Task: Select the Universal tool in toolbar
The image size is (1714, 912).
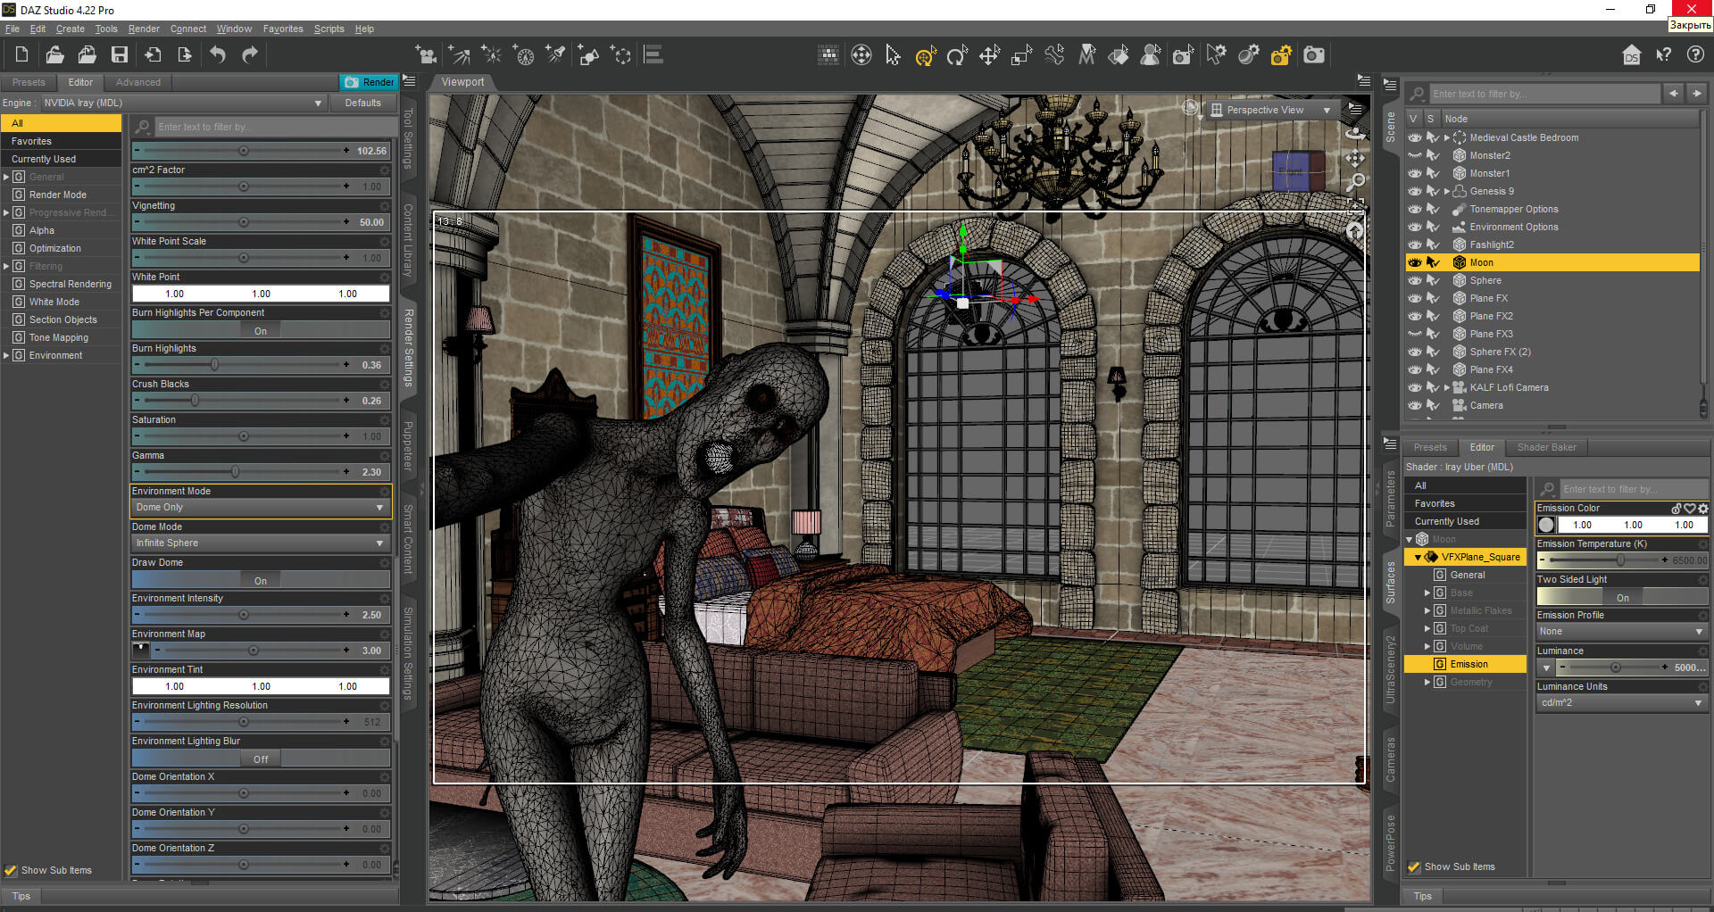Action: pos(925,56)
